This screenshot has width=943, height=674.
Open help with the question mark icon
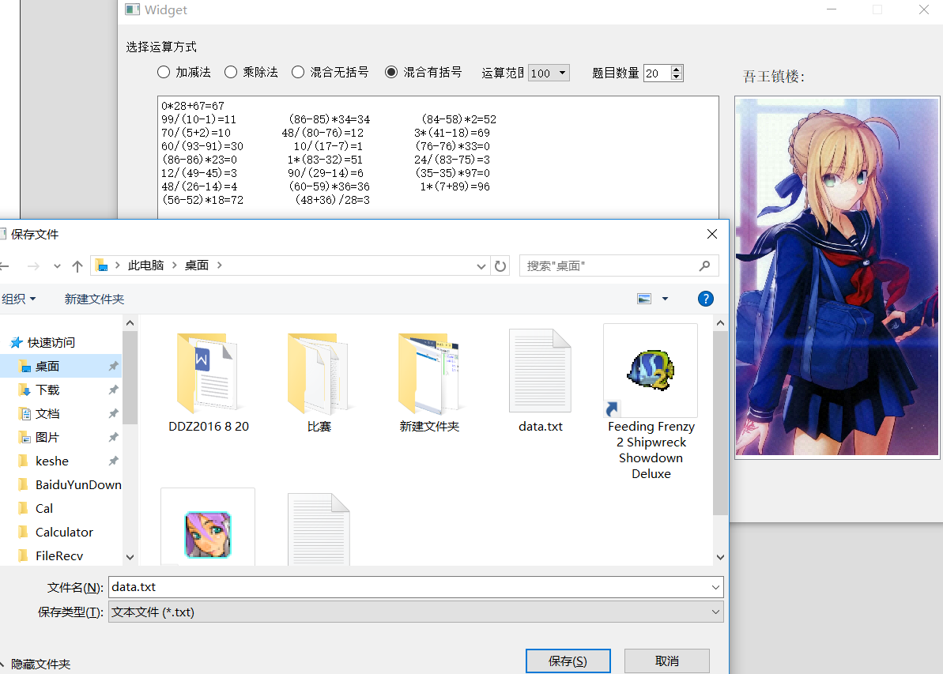coord(705,299)
